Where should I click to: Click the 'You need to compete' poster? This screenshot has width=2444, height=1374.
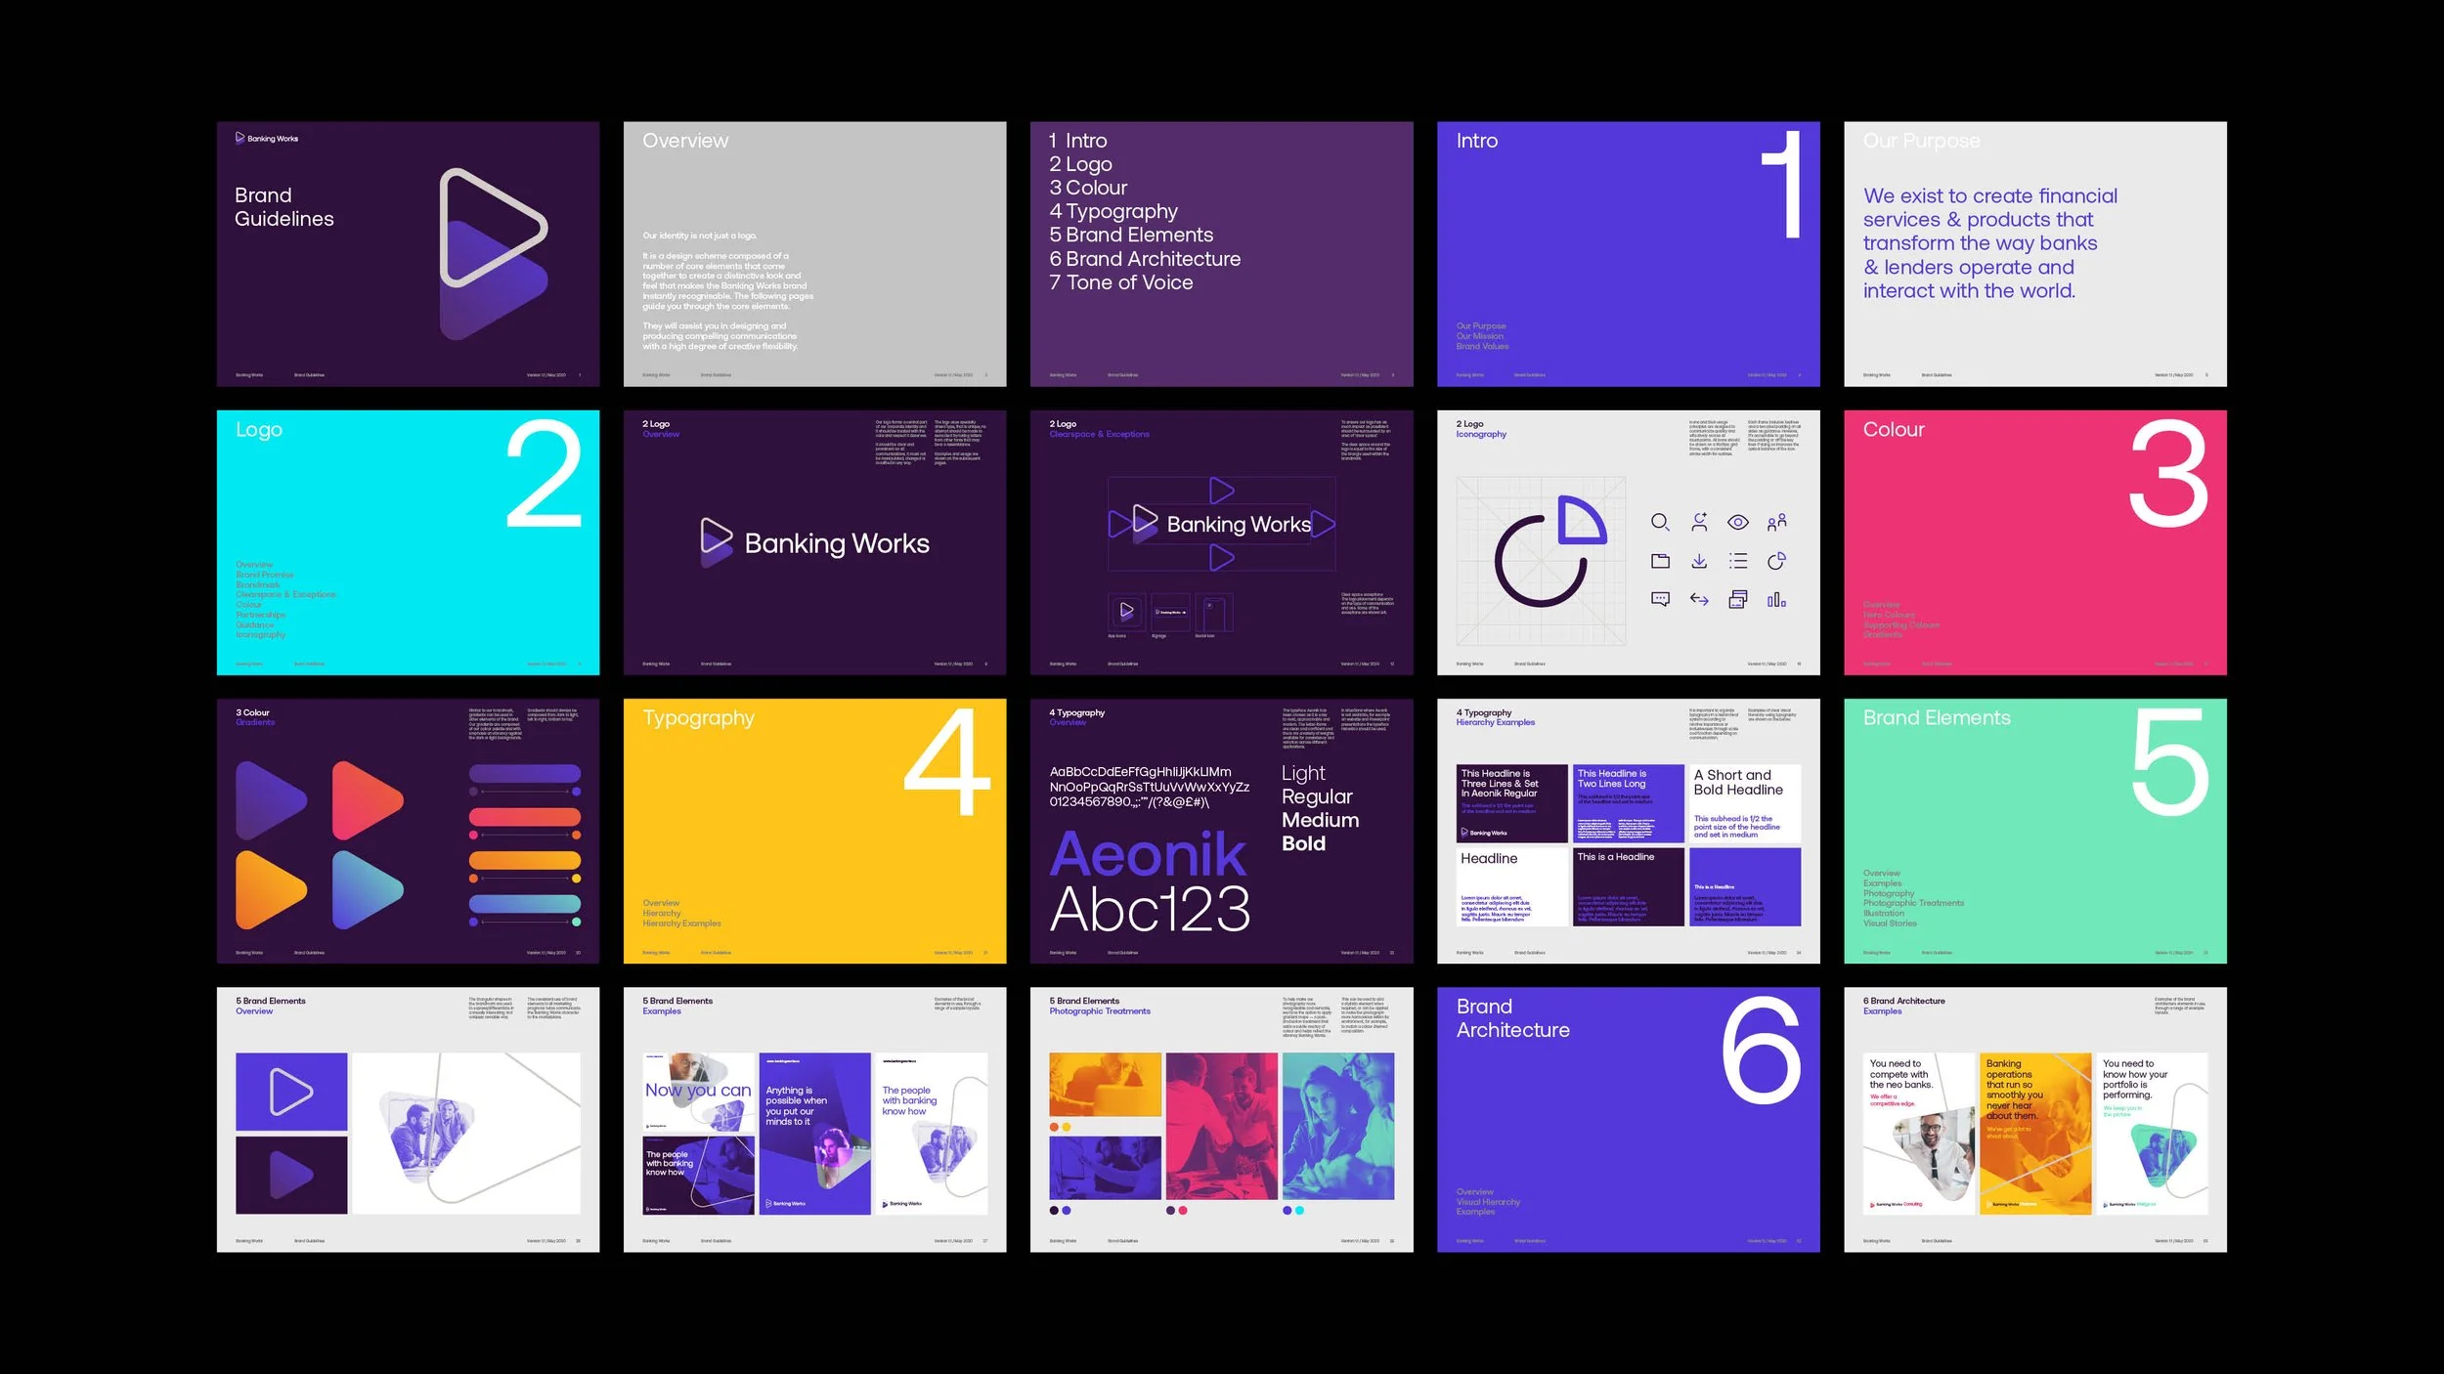[1919, 1134]
